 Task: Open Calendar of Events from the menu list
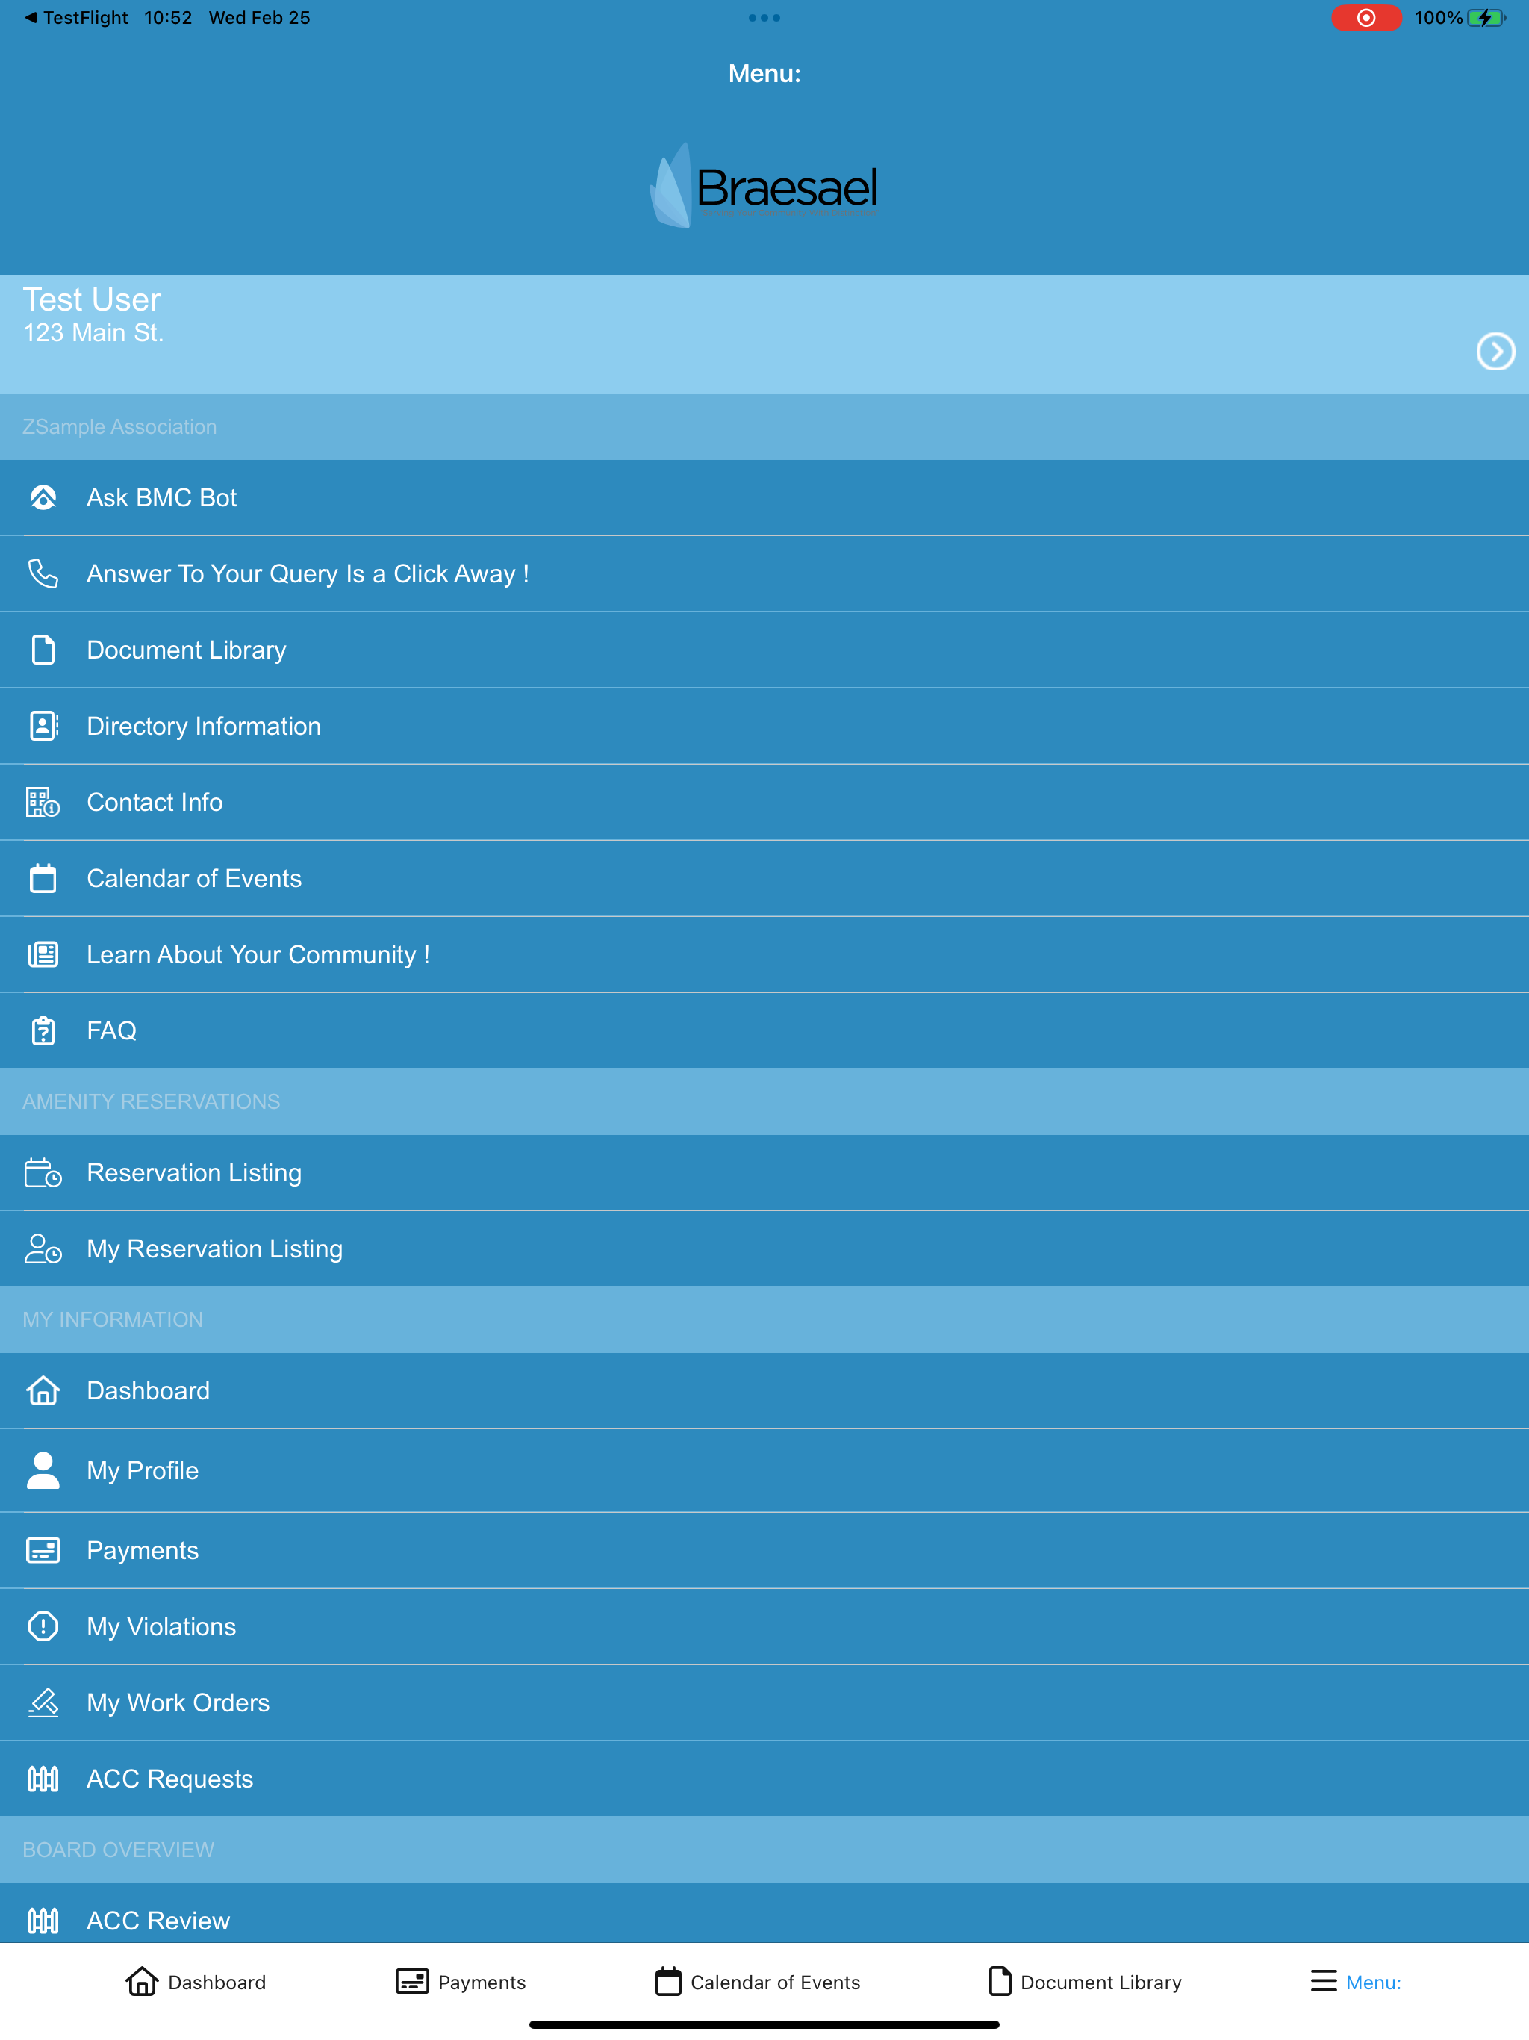point(764,878)
